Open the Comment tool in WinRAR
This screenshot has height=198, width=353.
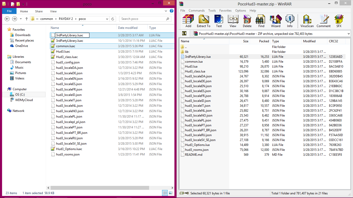[324, 21]
